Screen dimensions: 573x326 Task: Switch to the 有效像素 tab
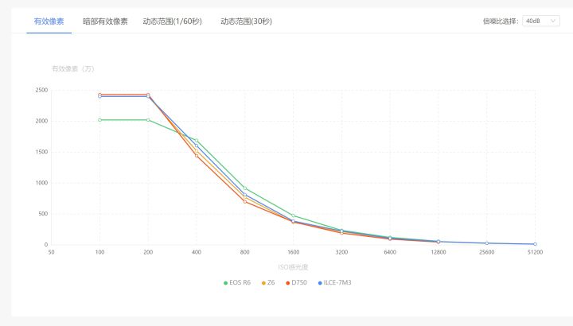pyautogui.click(x=49, y=21)
